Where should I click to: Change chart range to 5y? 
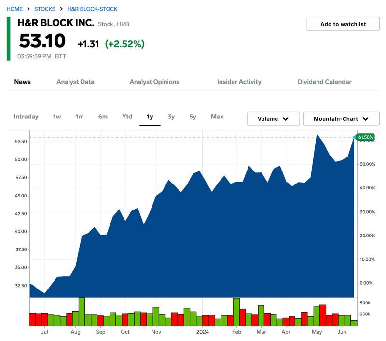click(x=193, y=117)
